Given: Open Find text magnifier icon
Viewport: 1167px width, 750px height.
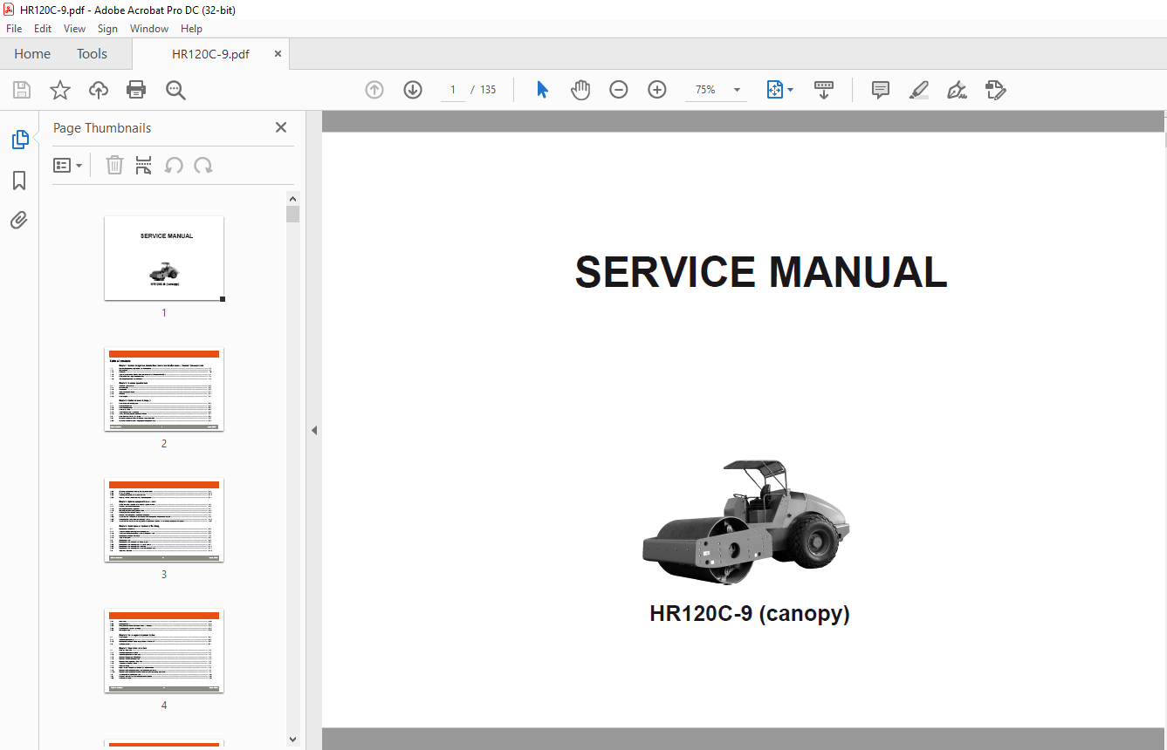Looking at the screenshot, I should click(175, 90).
